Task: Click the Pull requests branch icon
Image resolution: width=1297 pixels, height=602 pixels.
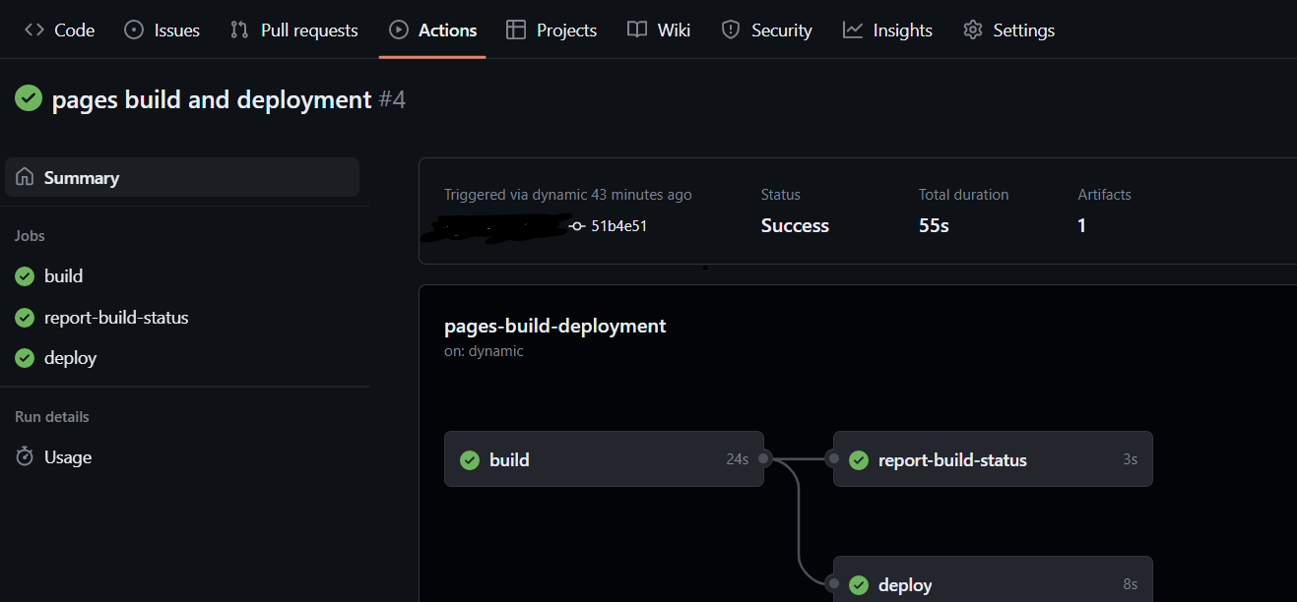Action: coord(239,30)
